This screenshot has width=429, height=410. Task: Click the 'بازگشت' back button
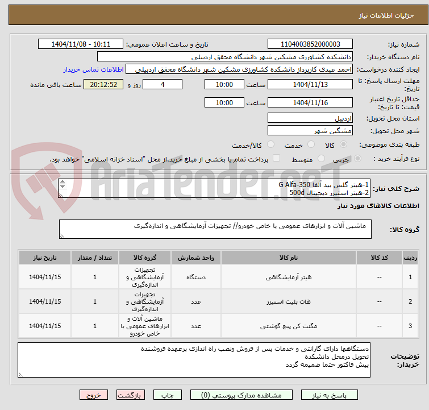tap(131, 395)
